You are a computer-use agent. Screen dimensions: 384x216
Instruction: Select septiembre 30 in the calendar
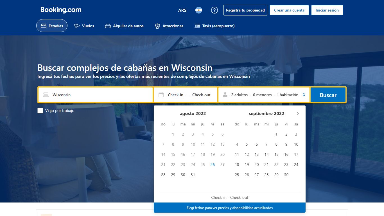point(286,175)
